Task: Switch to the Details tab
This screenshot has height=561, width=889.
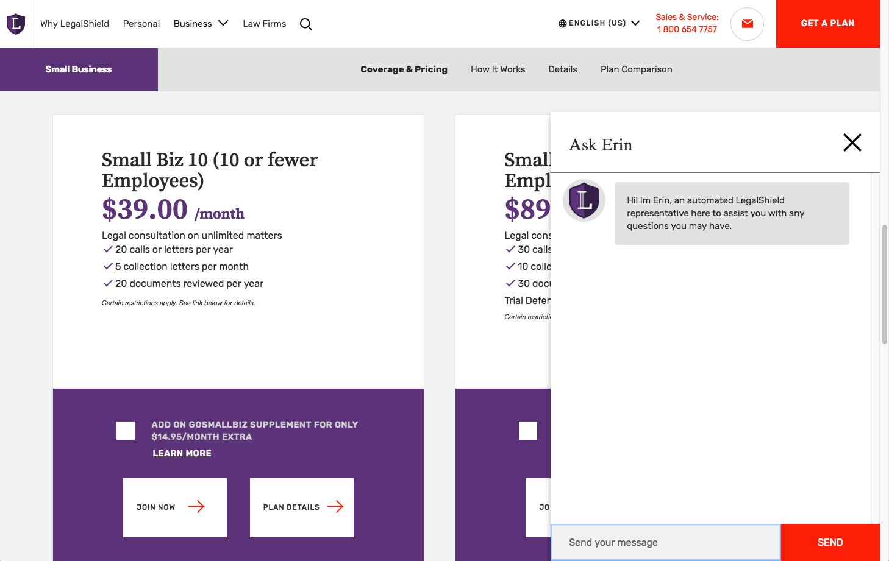Action: 563,69
